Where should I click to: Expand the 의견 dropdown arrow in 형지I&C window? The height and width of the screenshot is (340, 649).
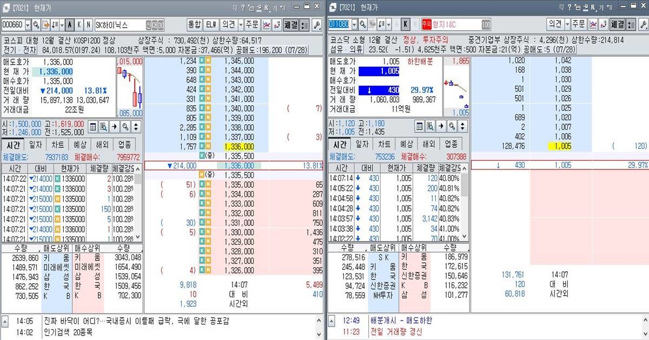pyautogui.click(x=567, y=25)
